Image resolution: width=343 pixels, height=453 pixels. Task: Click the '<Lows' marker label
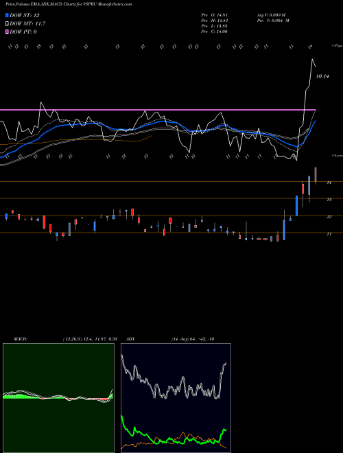tap(337, 155)
